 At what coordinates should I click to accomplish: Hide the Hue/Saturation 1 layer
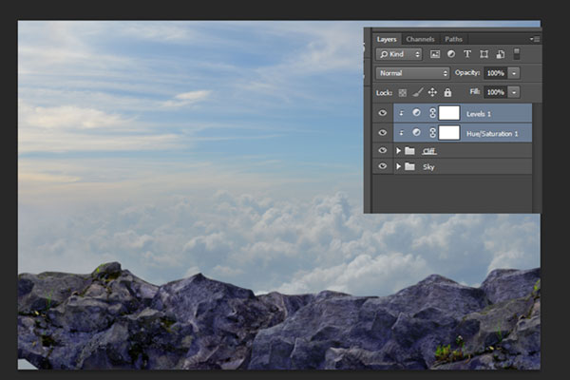(x=383, y=132)
